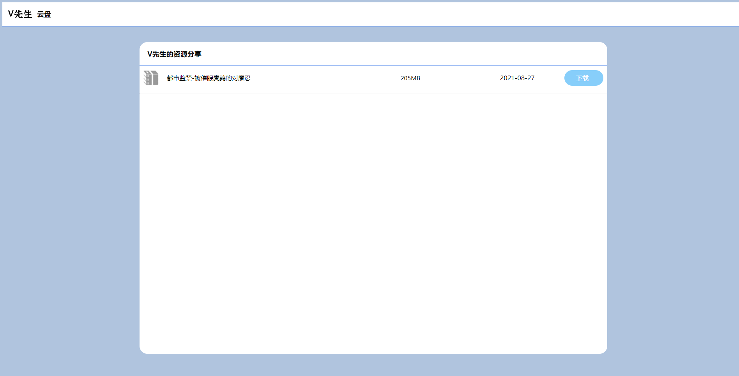Click the blue divider line under panel heading

373,66
